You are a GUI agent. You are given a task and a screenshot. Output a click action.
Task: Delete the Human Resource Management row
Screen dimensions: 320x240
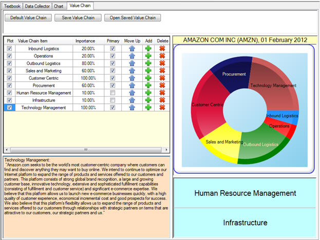pyautogui.click(x=162, y=93)
